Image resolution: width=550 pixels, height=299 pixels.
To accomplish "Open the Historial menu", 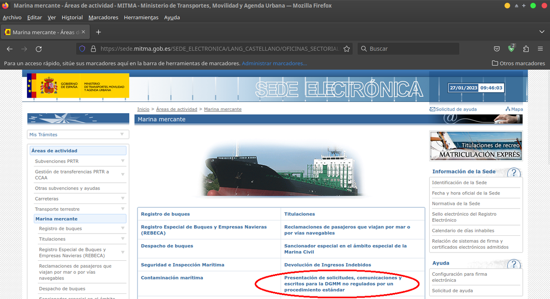I will [x=72, y=17].
